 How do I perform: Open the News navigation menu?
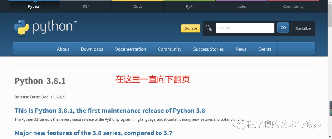coord(241,49)
